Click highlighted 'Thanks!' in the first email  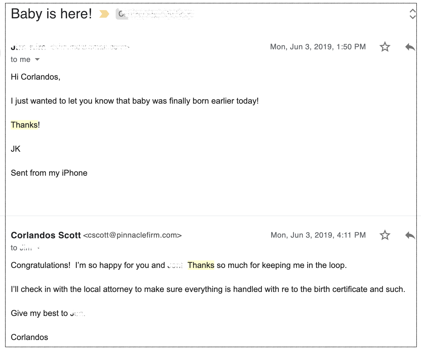[x=25, y=125]
